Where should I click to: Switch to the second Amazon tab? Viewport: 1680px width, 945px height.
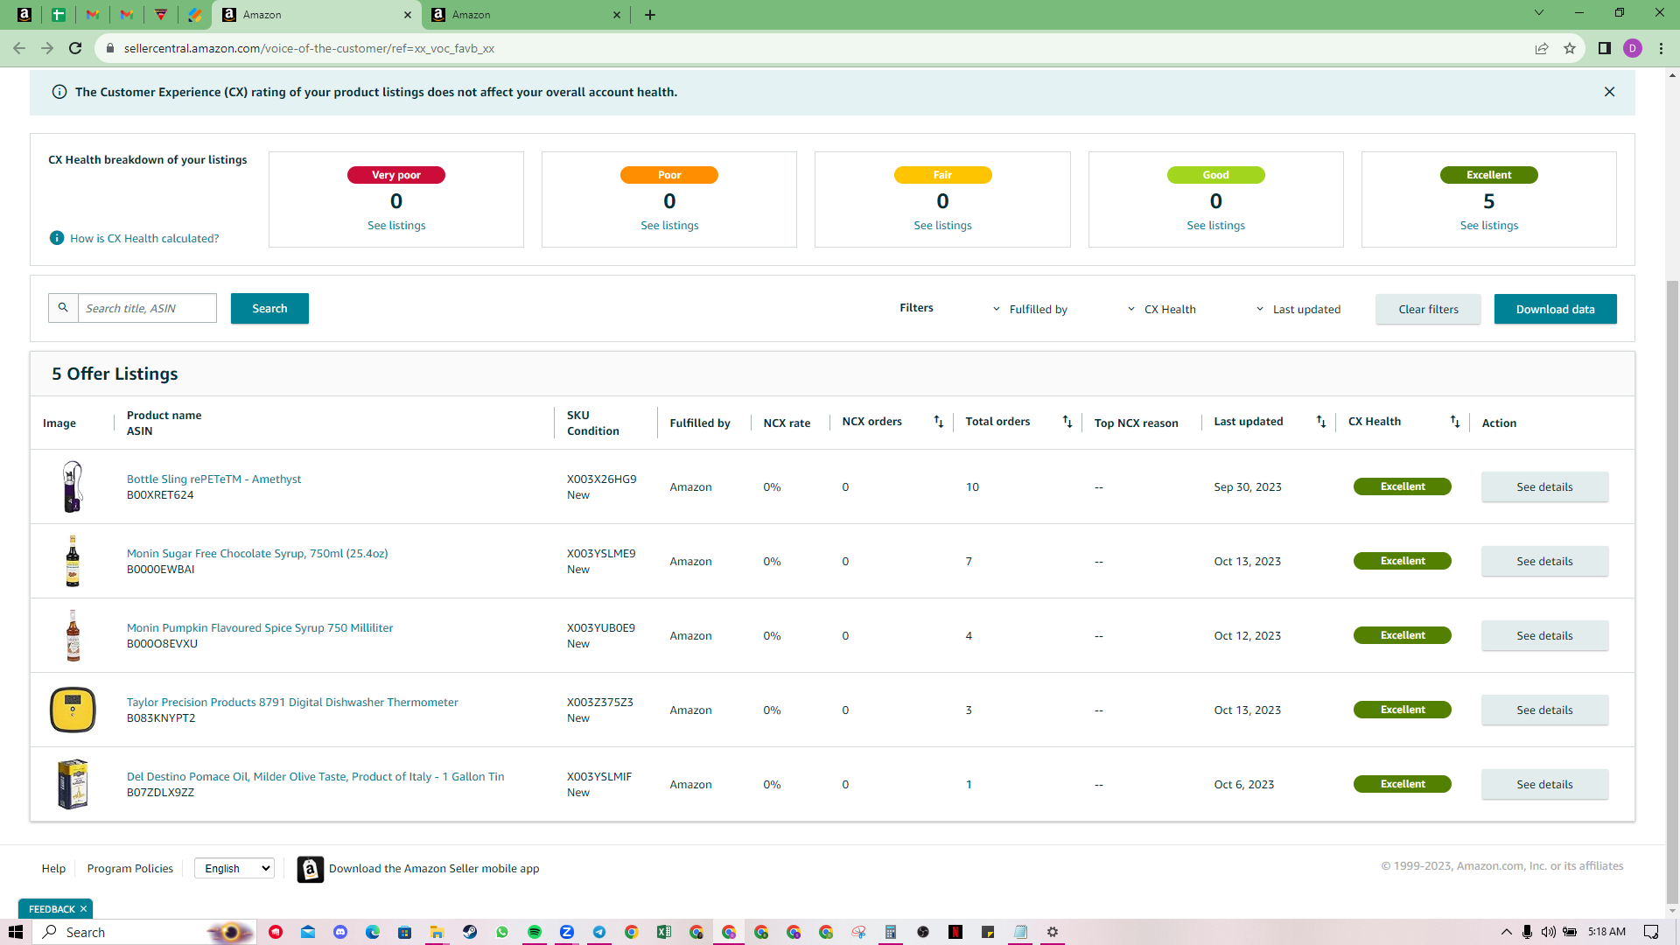[525, 15]
